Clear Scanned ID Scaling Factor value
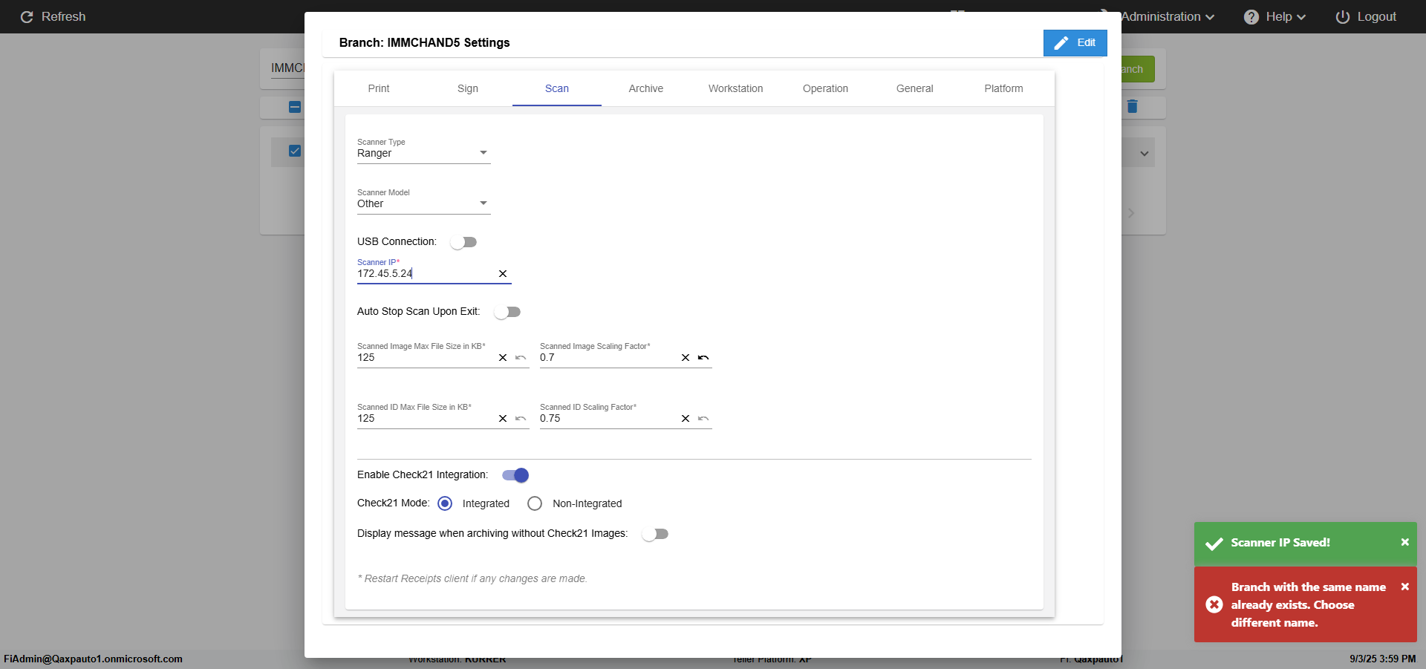The width and height of the screenshot is (1426, 669). point(686,419)
